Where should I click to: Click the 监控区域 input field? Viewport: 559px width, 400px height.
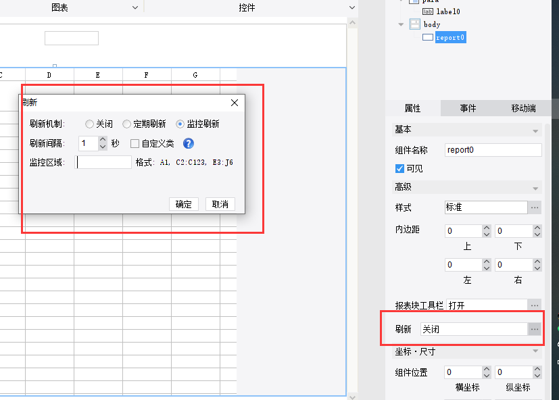point(103,162)
